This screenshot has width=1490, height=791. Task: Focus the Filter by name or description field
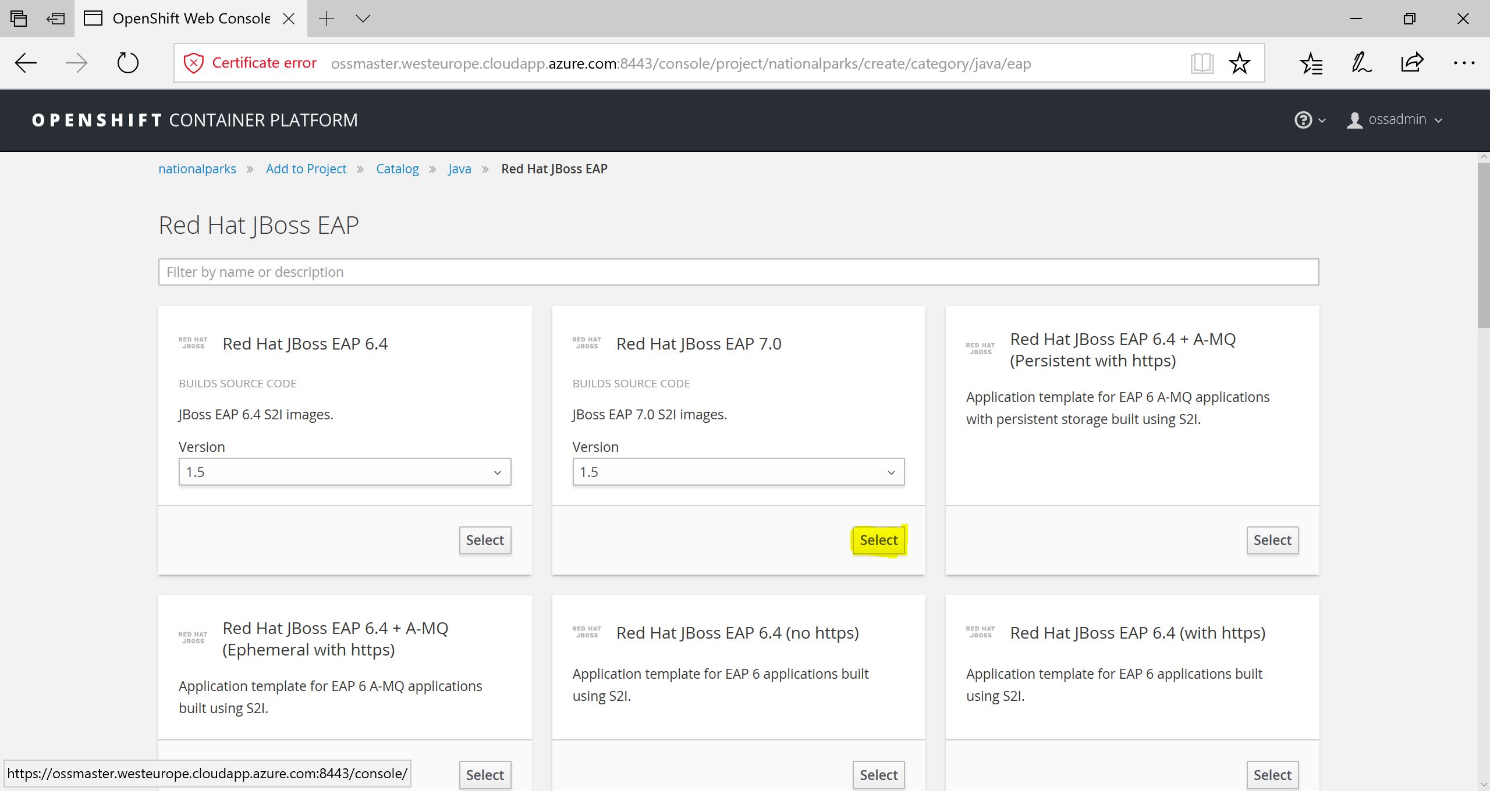(738, 272)
